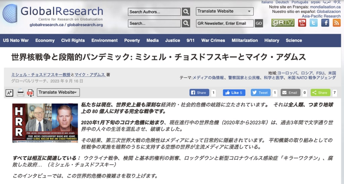
Task: Open the 9/11 menu item
Action: pos(190,40)
